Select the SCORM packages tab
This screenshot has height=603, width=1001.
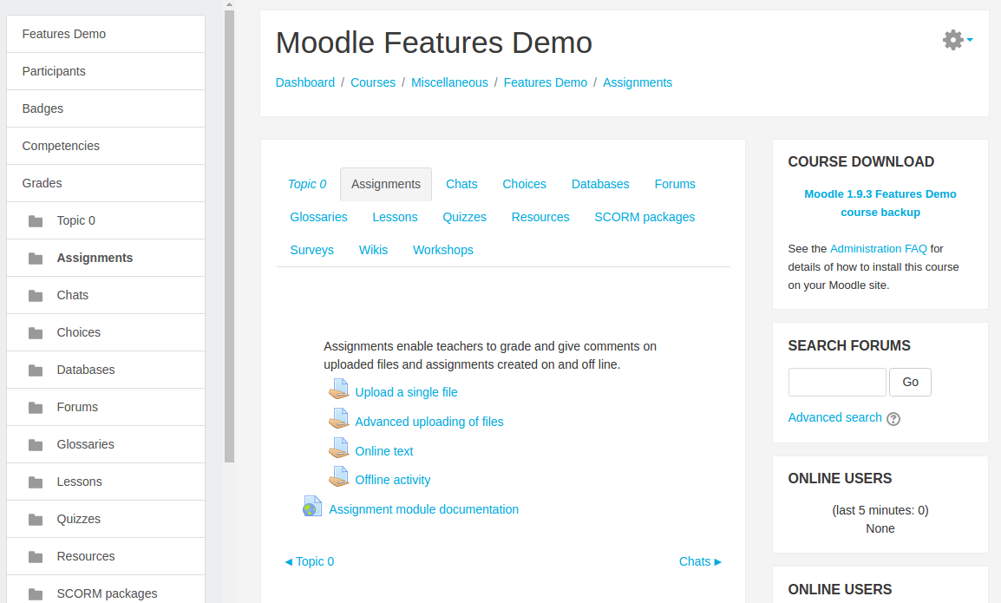click(x=644, y=217)
